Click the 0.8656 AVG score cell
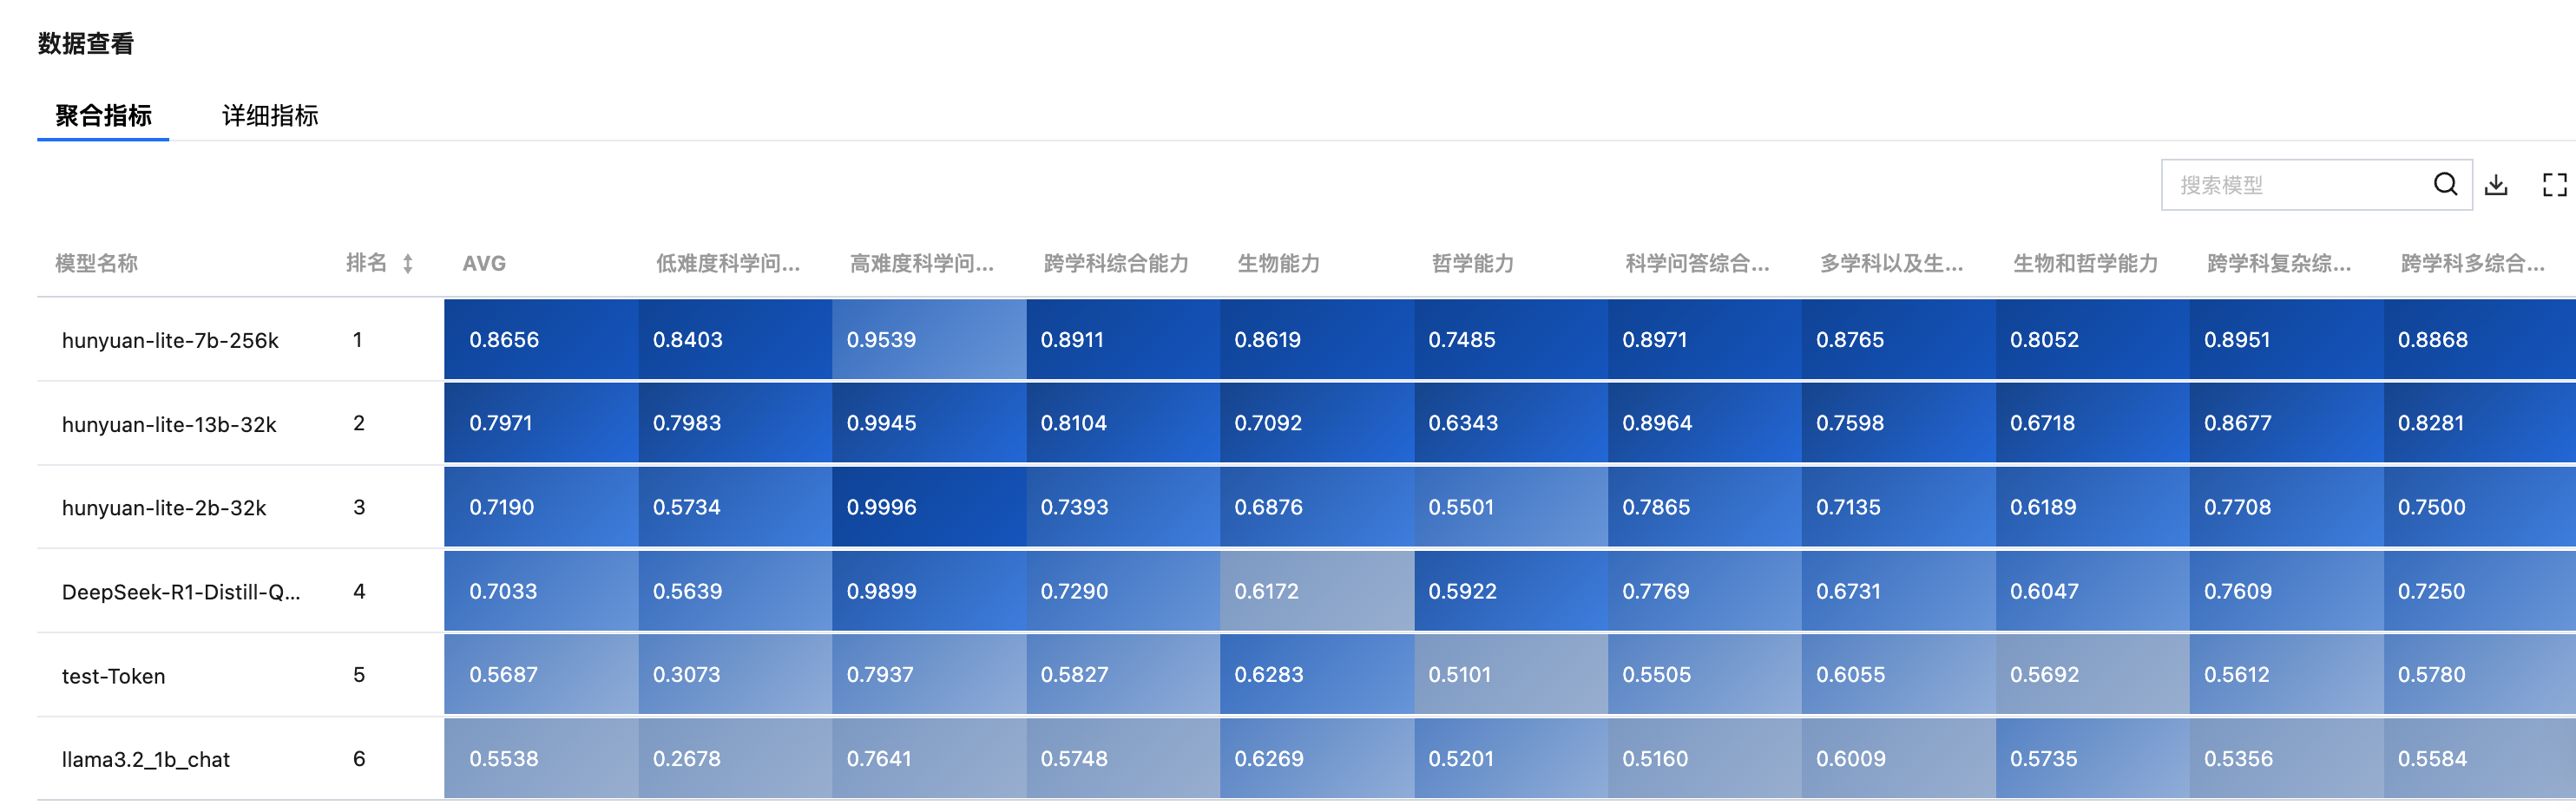Screen dimensions: 2576x812 pyautogui.click(x=541, y=340)
